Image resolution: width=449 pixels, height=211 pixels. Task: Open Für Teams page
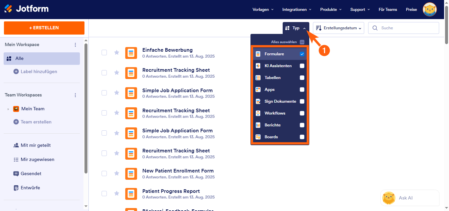388,10
